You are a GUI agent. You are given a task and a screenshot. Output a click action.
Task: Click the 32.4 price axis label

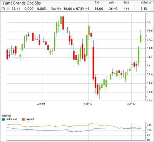pyautogui.click(x=150, y=101)
